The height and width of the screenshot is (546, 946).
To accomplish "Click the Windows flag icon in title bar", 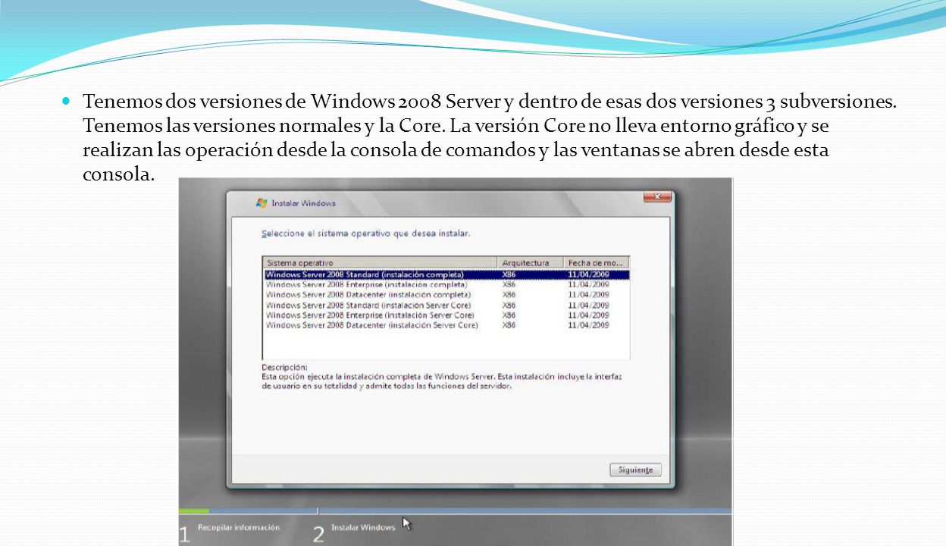I will click(262, 202).
